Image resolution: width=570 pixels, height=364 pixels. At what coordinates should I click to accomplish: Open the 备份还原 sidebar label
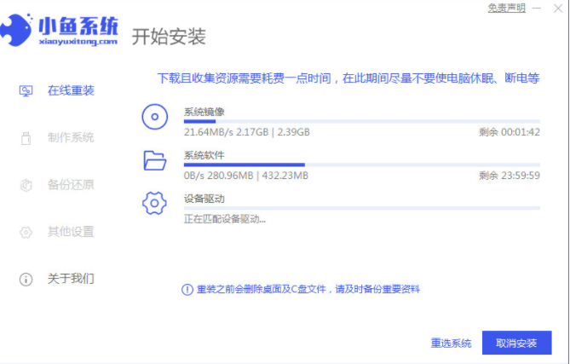coord(71,185)
